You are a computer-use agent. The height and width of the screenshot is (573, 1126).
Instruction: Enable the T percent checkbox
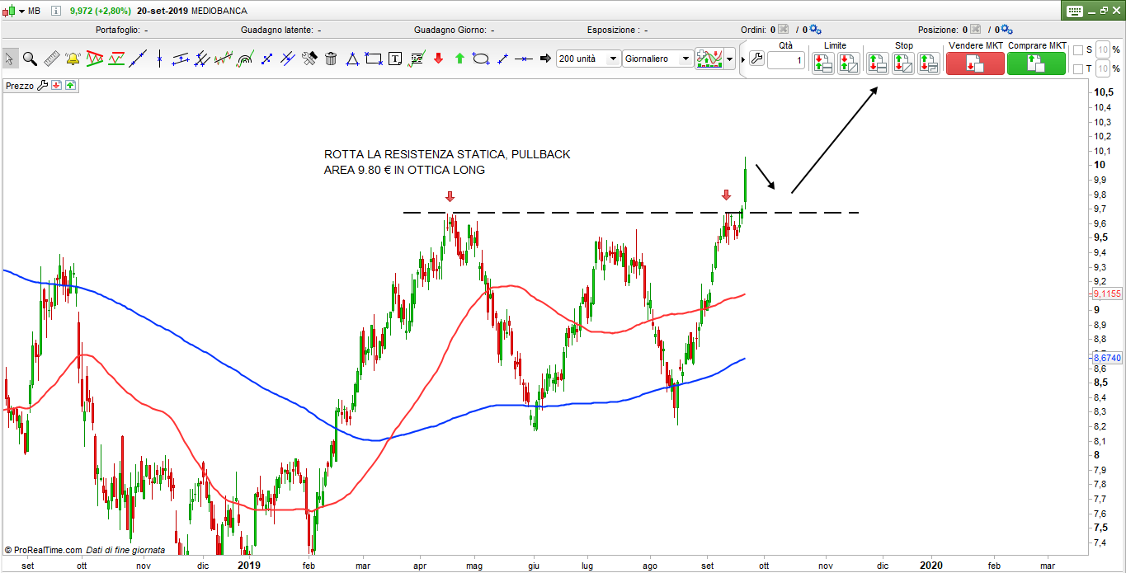[x=1077, y=68]
